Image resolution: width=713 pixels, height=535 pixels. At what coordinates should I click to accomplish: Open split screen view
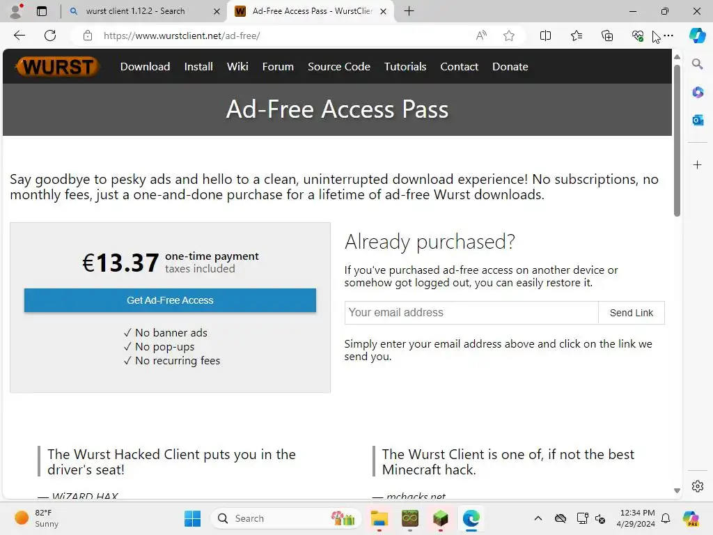[x=545, y=36]
